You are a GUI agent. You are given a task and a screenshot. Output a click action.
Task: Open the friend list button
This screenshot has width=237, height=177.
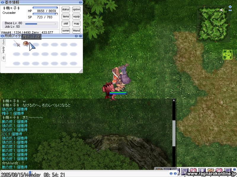[x=76, y=31]
